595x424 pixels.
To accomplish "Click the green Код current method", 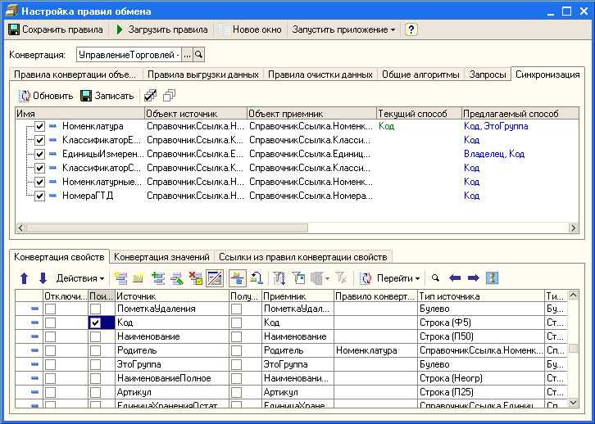I will tap(386, 126).
